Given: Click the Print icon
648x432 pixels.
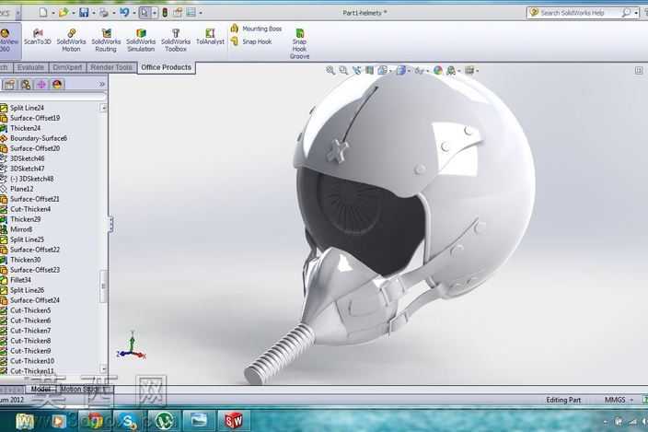Looking at the screenshot, I should (104, 12).
